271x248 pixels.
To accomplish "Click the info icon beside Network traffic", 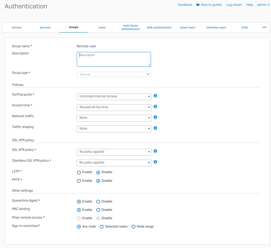I will click(155, 117).
